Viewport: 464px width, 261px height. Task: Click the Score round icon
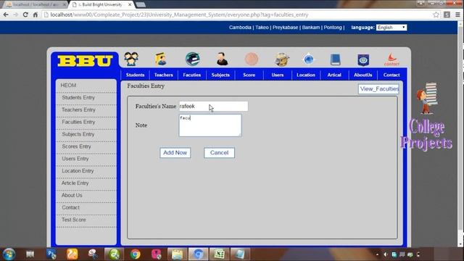click(x=252, y=59)
